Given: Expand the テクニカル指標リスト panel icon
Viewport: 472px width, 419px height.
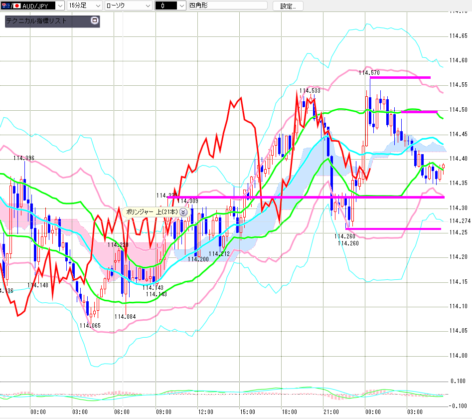Looking at the screenshot, I should coord(95,20).
